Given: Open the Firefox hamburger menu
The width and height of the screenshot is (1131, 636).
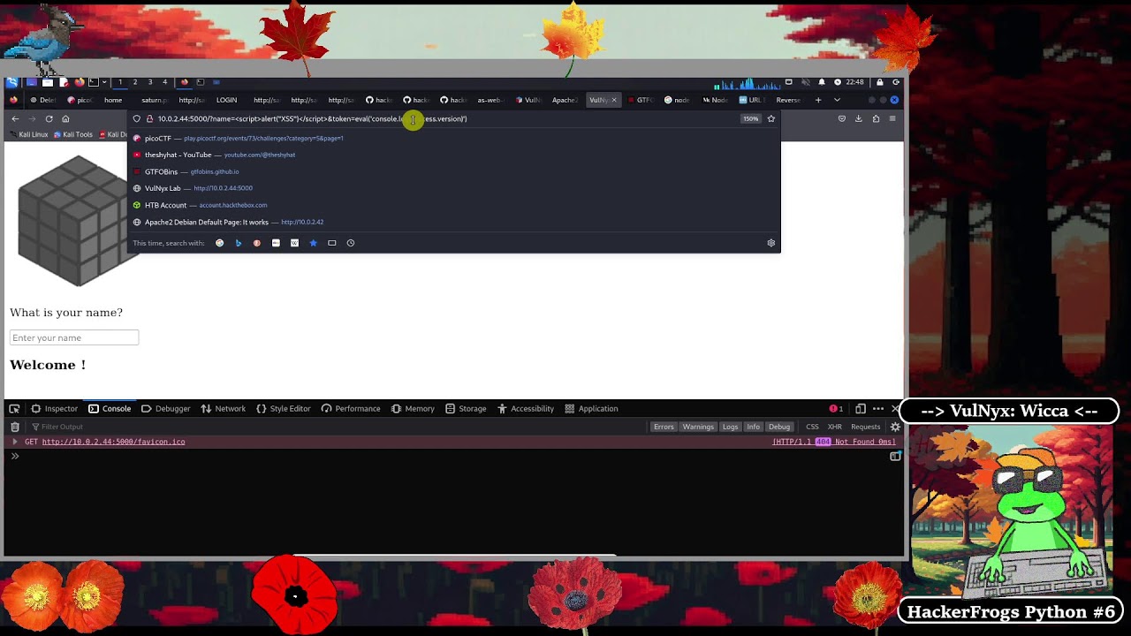Looking at the screenshot, I should (x=892, y=118).
